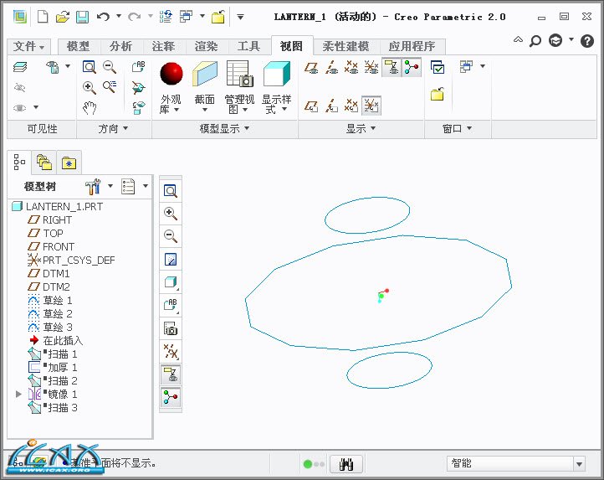Click the red sphere Appearance Gallery icon

pyautogui.click(x=171, y=74)
